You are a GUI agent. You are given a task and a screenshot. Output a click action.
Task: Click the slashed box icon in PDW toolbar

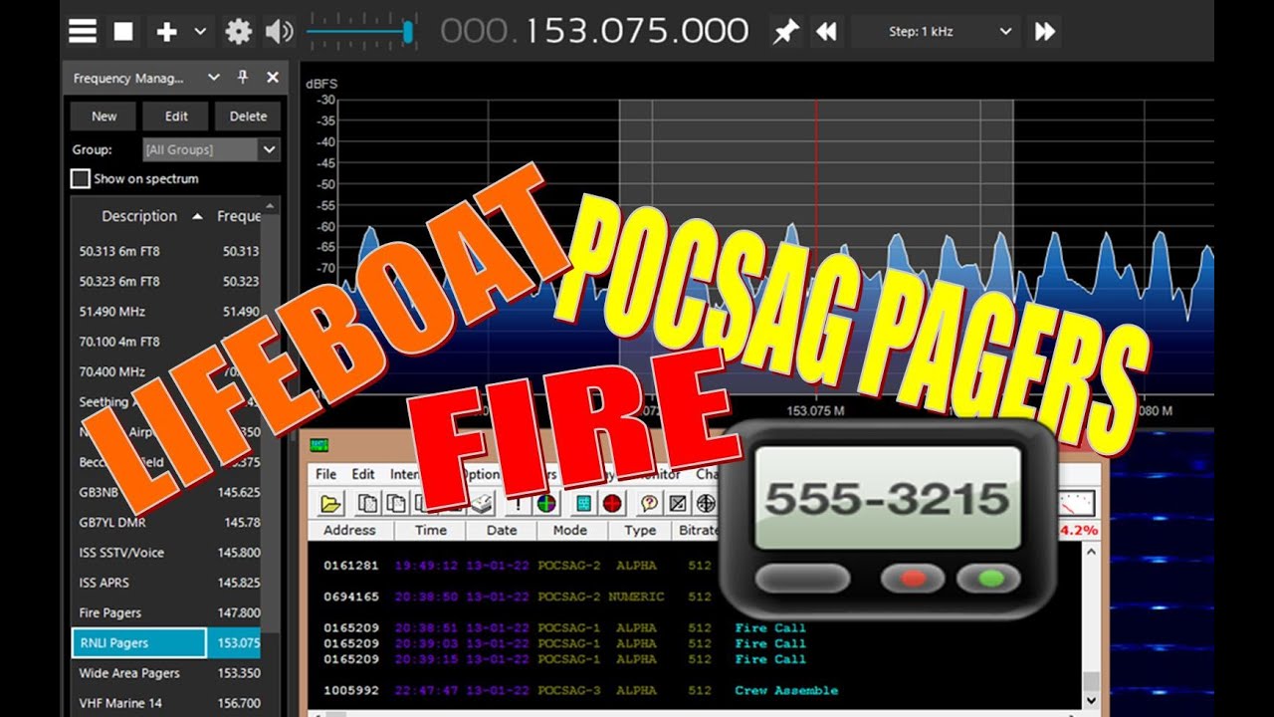point(678,503)
